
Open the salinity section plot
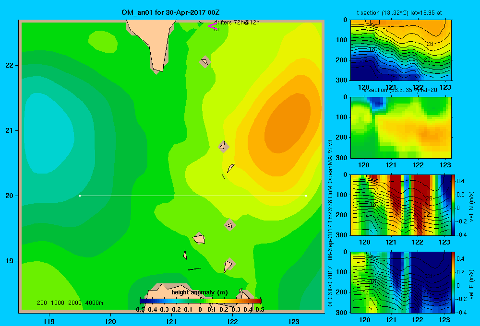401,127
